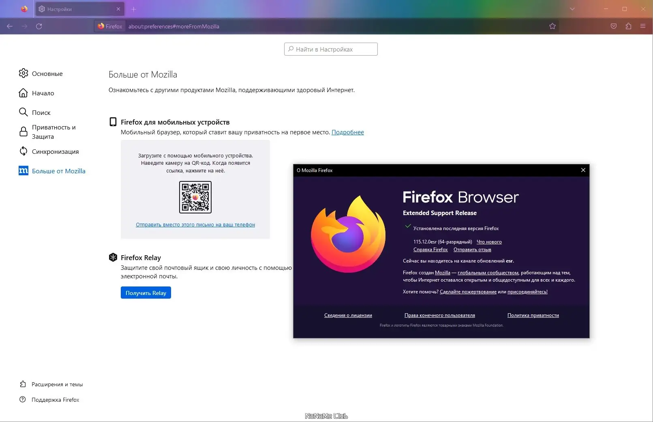Viewport: 653px width, 422px height.
Task: Click the Основные gear icon
Action: pos(24,73)
